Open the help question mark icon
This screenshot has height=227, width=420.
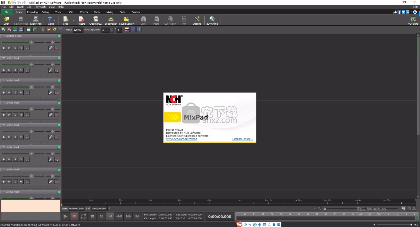415,12
